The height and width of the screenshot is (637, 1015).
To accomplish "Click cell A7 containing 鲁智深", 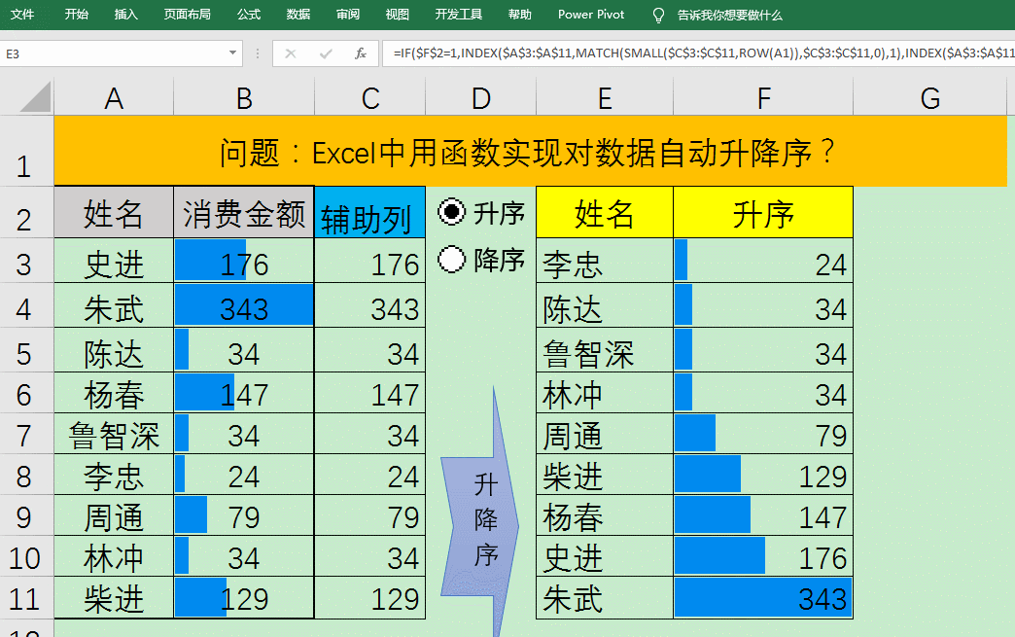I will coord(114,433).
